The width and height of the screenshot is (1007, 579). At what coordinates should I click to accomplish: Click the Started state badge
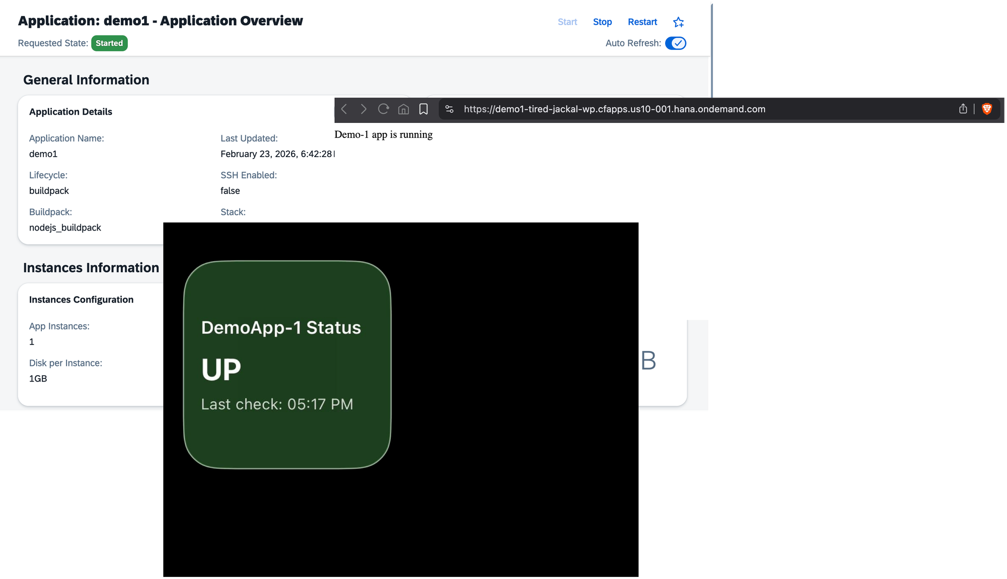(109, 43)
